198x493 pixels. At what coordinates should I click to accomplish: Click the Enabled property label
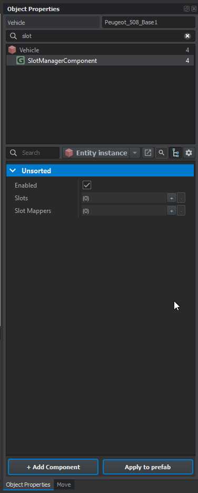pyautogui.click(x=26, y=185)
